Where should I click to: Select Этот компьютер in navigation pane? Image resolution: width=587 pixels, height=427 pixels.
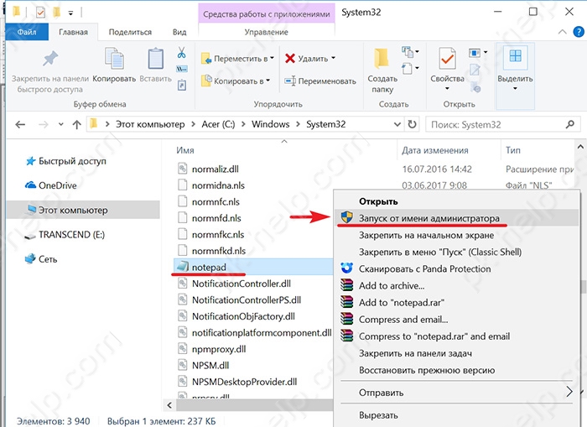tap(83, 210)
